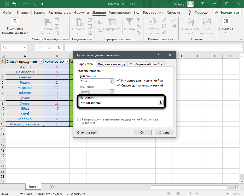
Task: Click the Undo arrow in title bar
Action: coord(14,4)
